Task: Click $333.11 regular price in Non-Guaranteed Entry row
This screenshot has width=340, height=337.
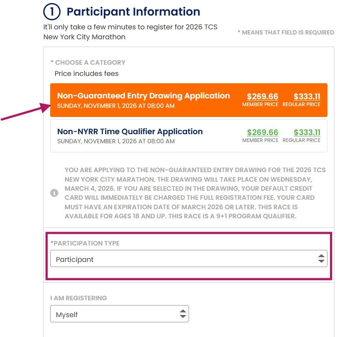Action: [x=307, y=97]
